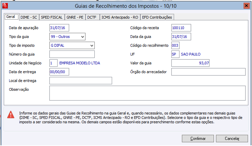Open ICMS Antecipado - RO tab
Screen dimensions: 252x146
120,17
